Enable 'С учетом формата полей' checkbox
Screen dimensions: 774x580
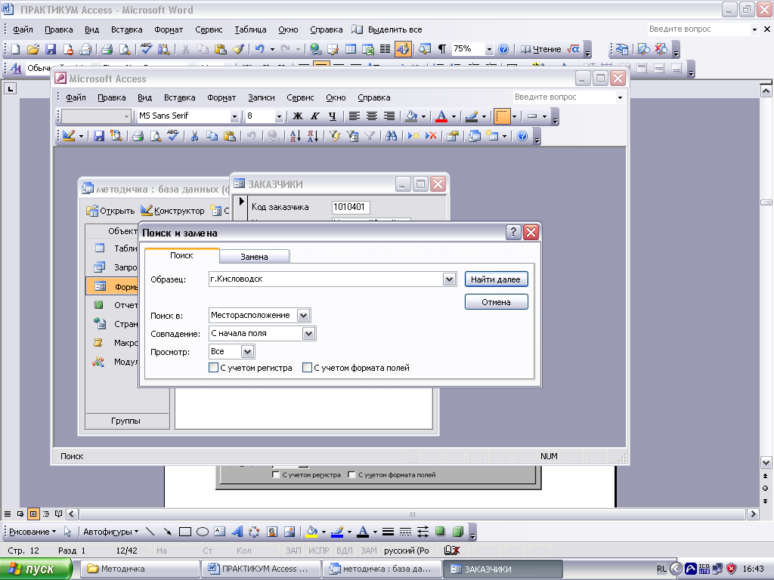click(307, 368)
